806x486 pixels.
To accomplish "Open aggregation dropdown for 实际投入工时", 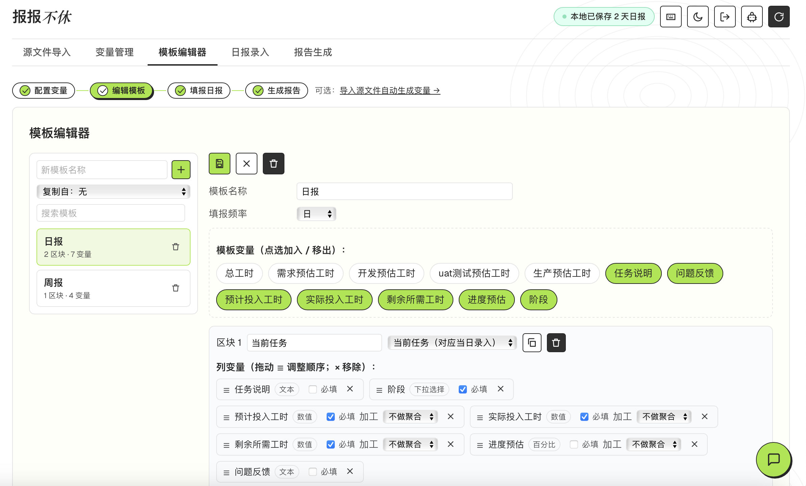I will point(664,417).
